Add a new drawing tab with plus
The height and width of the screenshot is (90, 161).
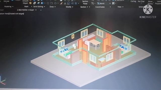tap(41, 10)
